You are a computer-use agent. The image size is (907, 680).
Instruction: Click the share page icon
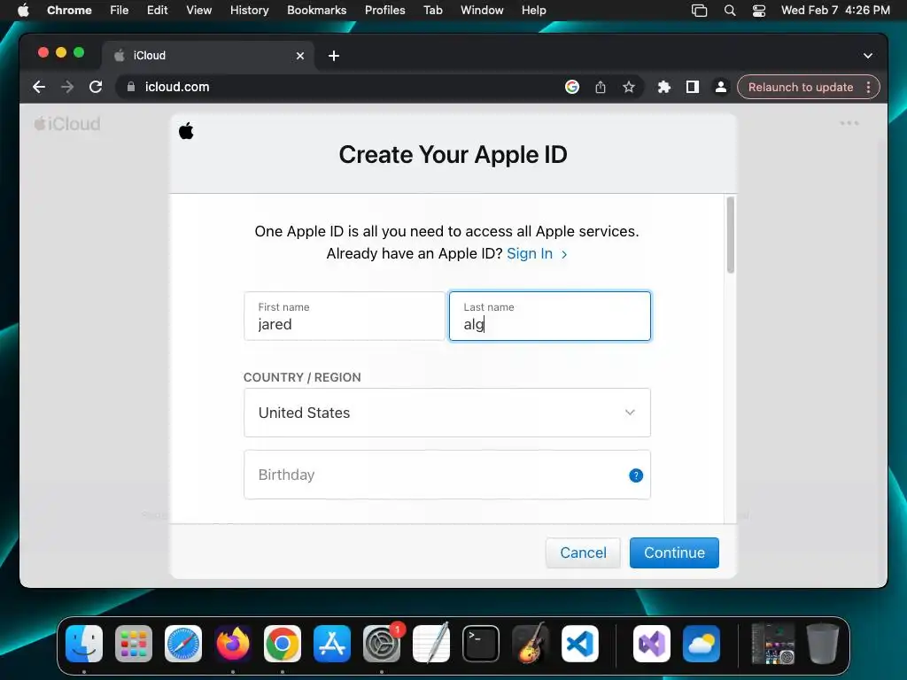click(601, 87)
